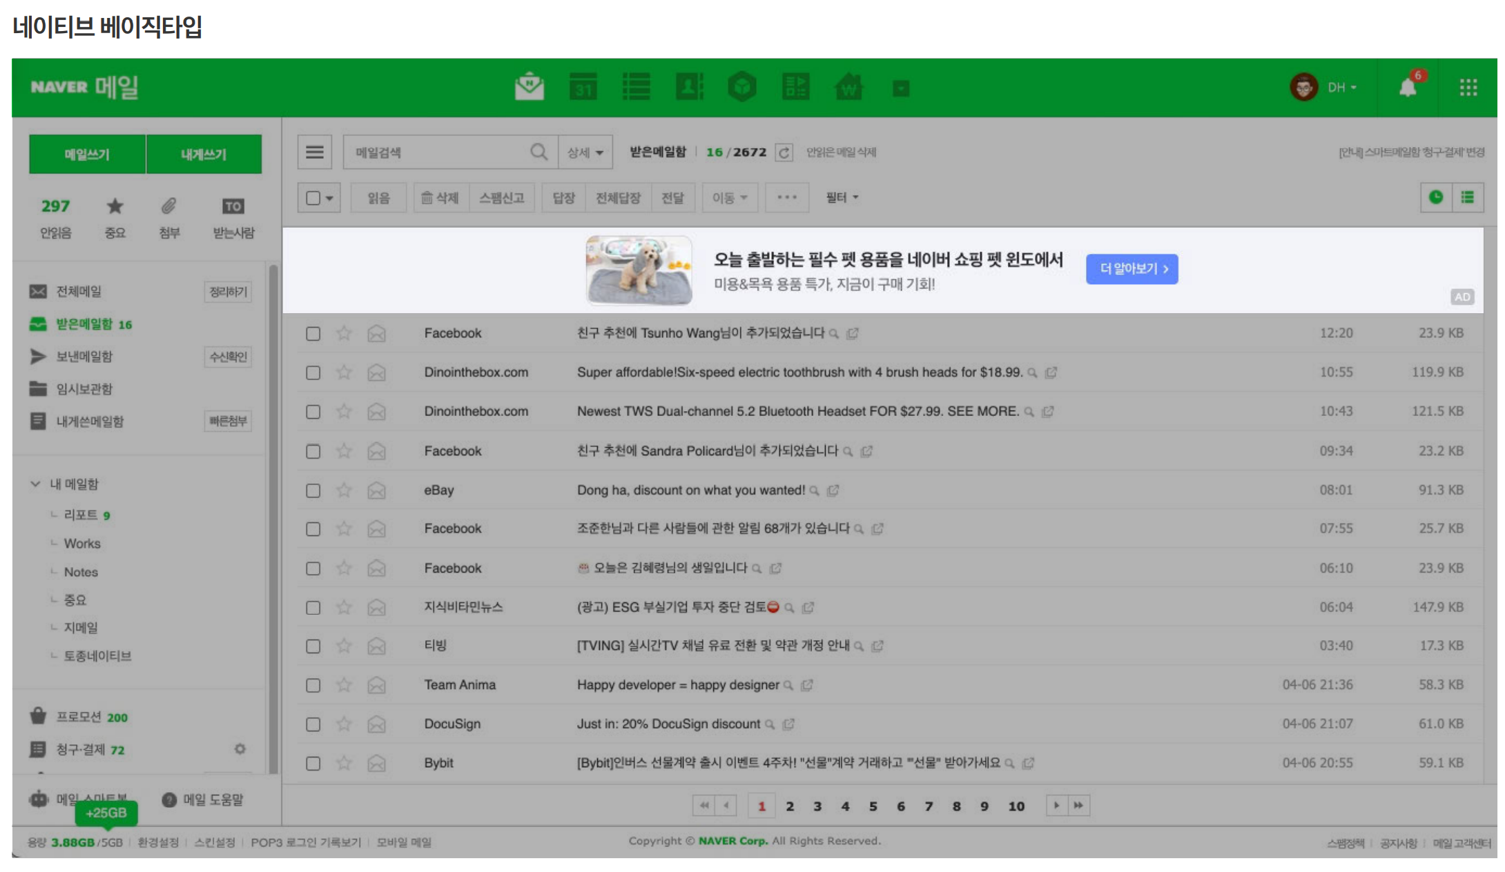Click the notification bell icon
This screenshot has height=872, width=1505.
(x=1408, y=88)
